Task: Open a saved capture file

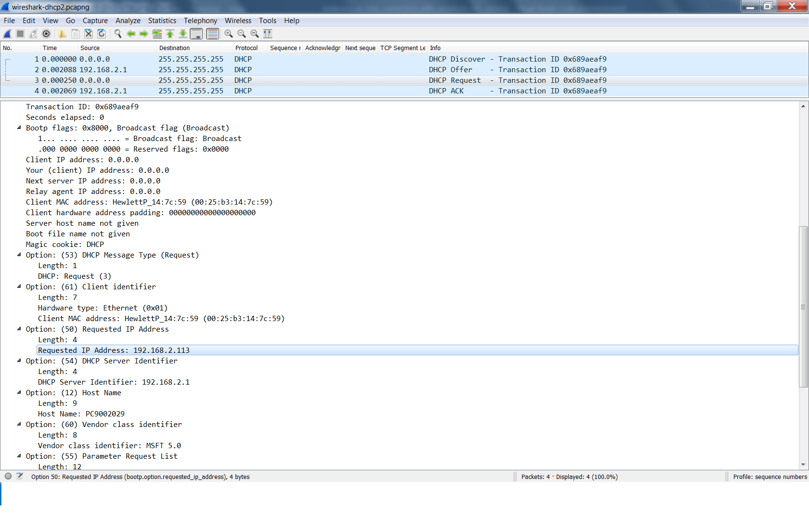Action: click(62, 34)
